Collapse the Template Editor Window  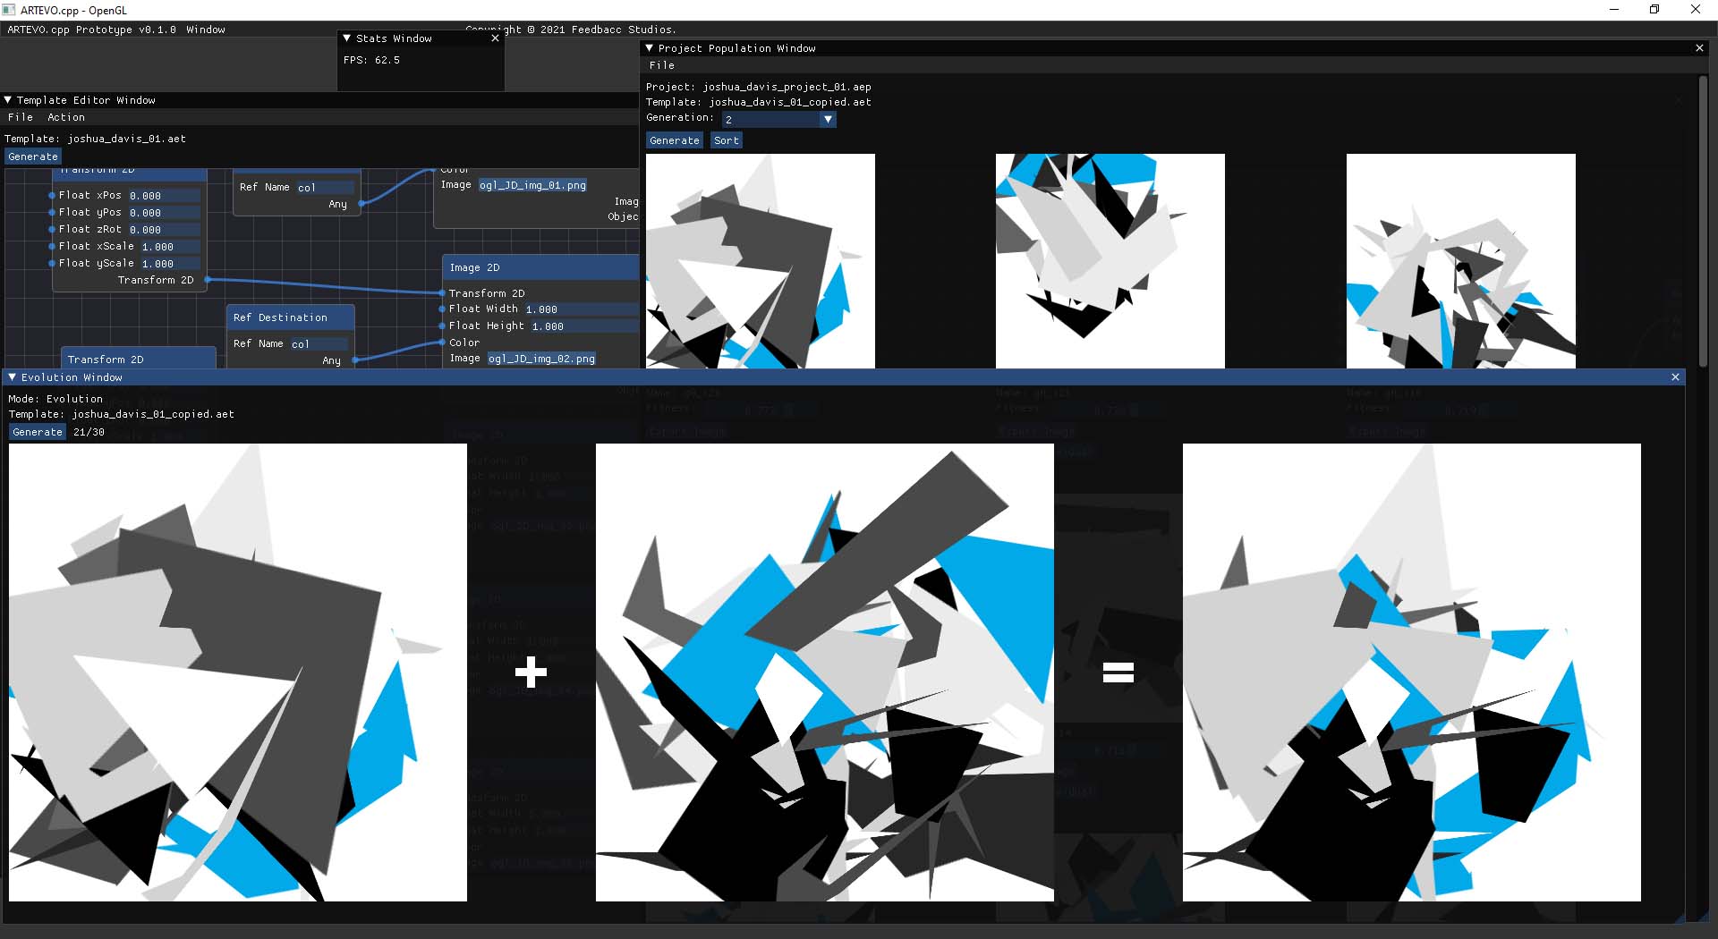coord(8,100)
